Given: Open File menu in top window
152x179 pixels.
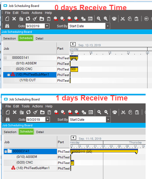Looking at the screenshot, I should tap(8, 13).
